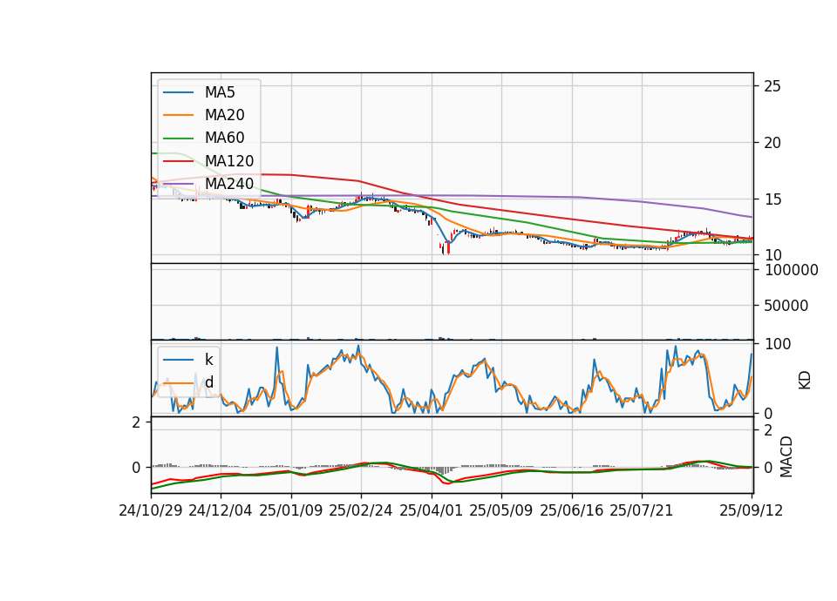Image resolution: width=837 pixels, height=601 pixels.
Task: Click the price axis value 15
Action: [772, 199]
